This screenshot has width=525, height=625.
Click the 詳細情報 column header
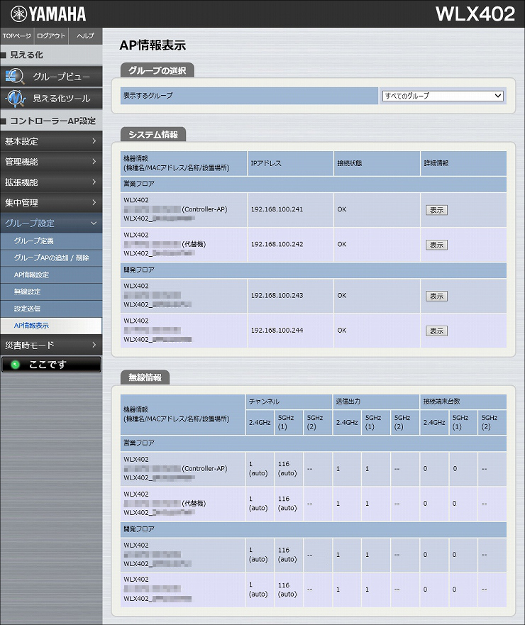point(463,163)
